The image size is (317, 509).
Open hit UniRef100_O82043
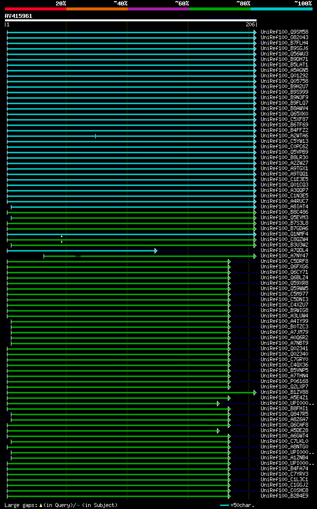click(285, 38)
